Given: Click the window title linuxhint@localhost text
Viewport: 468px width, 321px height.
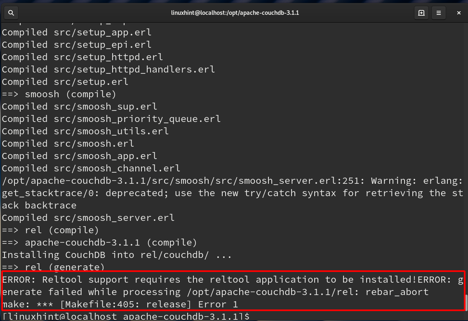Looking at the screenshot, I should point(235,13).
